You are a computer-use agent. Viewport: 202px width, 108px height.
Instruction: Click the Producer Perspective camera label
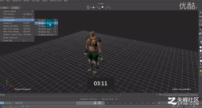(x=23, y=89)
